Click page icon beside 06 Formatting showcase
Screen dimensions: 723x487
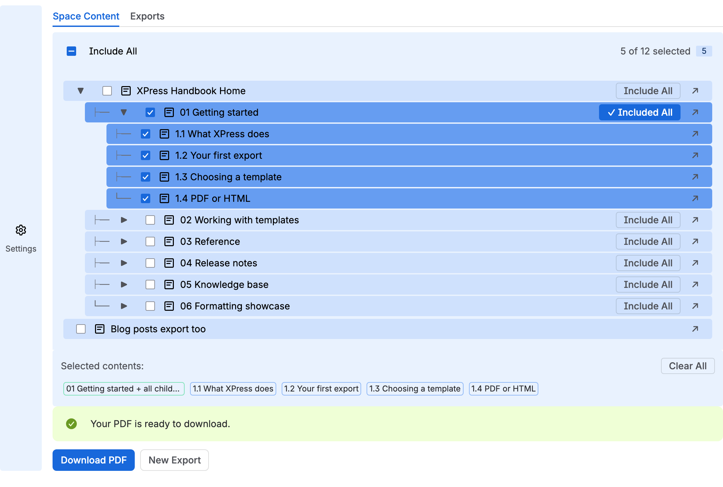pyautogui.click(x=169, y=306)
